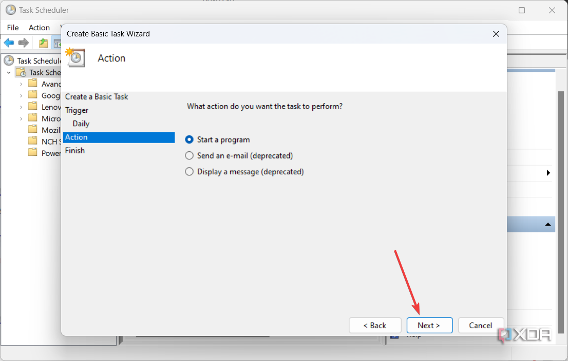This screenshot has height=361, width=568.
Task: Click the forward navigation arrow in the toolbar
Action: pyautogui.click(x=24, y=43)
